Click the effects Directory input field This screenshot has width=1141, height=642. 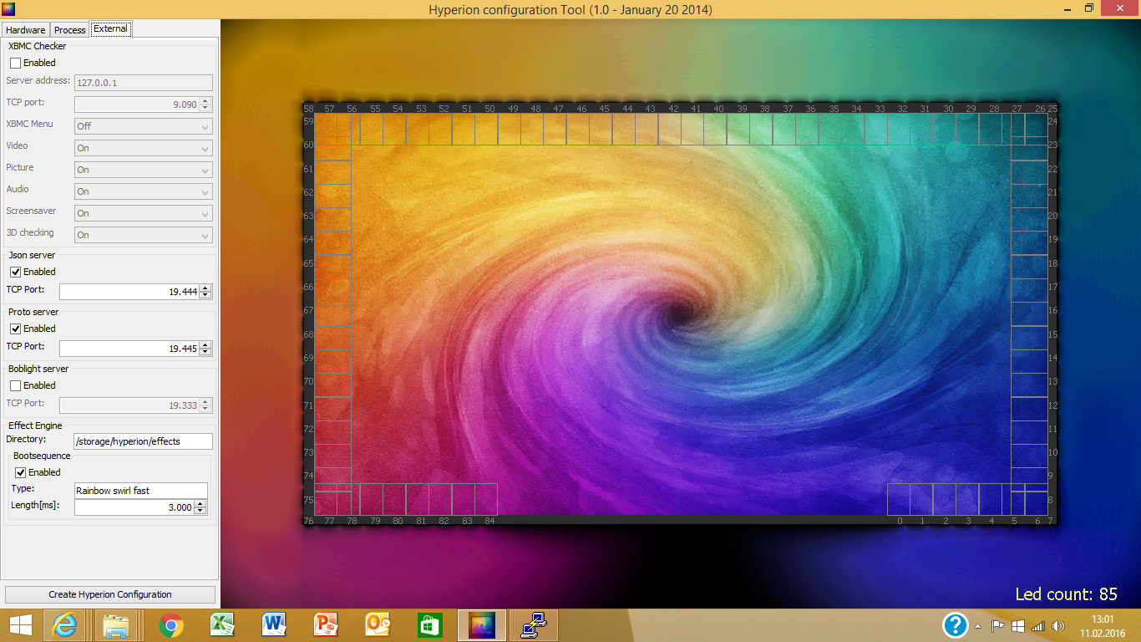click(x=143, y=441)
